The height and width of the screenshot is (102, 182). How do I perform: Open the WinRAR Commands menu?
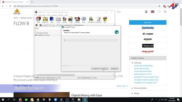pos(42,15)
